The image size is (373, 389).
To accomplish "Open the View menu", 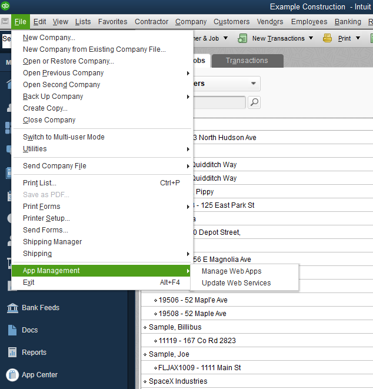I will pos(60,22).
